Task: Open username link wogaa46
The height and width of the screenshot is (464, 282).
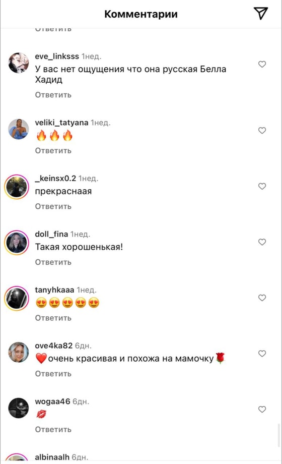Action: tap(52, 401)
